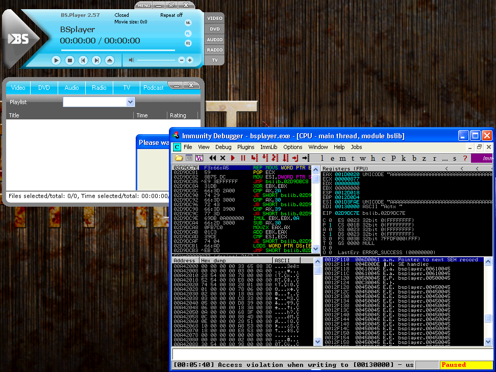Open media library with ML button
The width and height of the screenshot is (496, 372).
(x=188, y=23)
